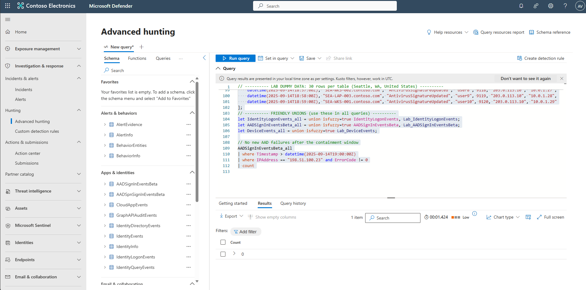Viewport: 586px width, 290px height.
Task: Toggle the Count header select-all checkbox
Action: pos(223,242)
